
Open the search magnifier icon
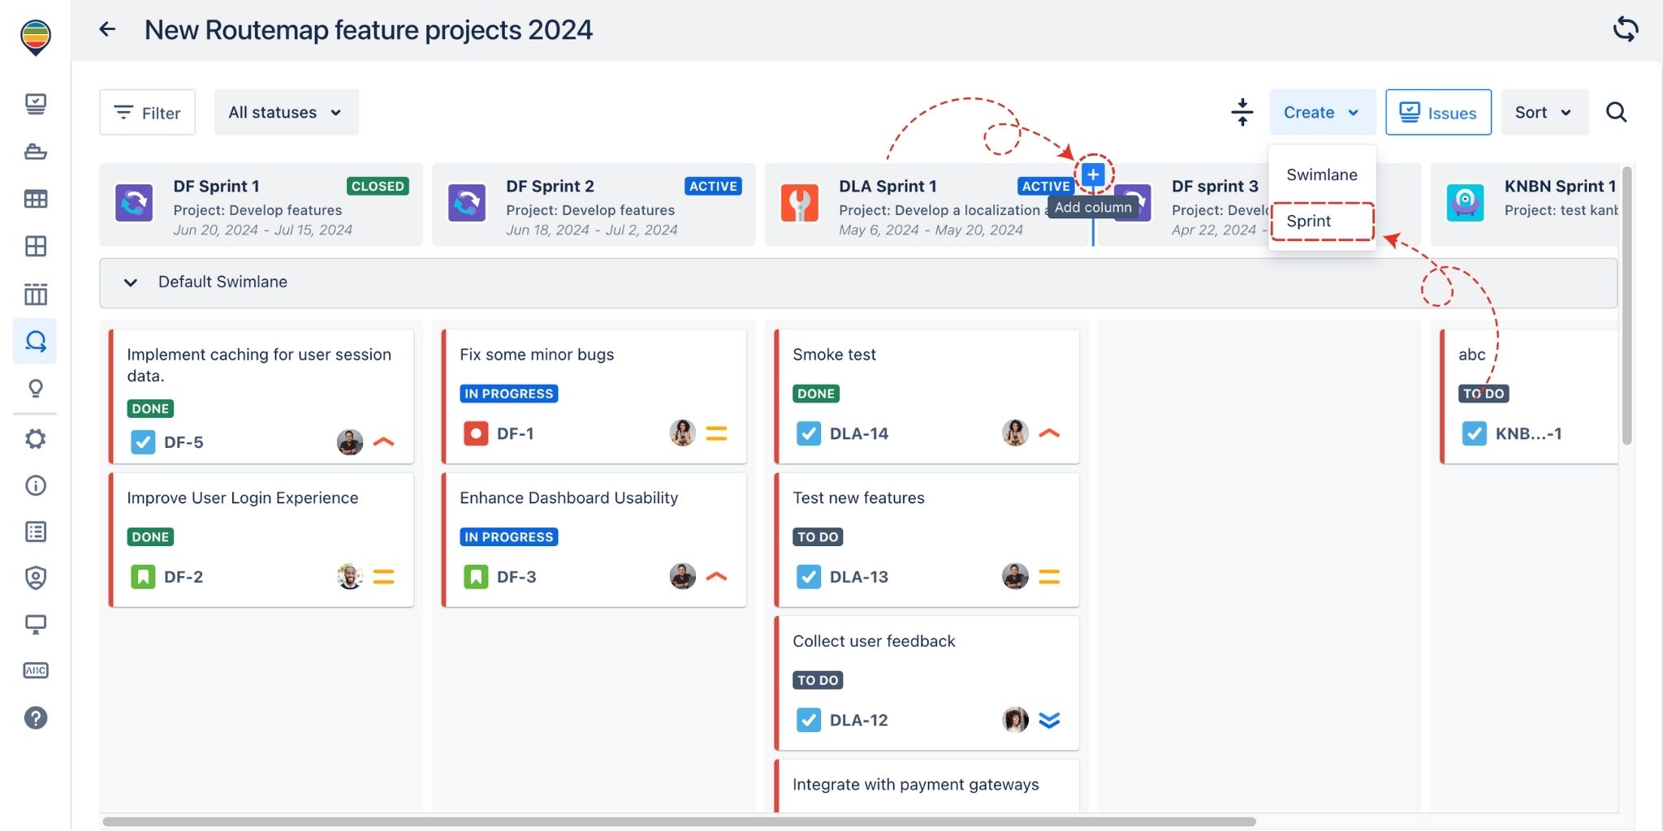(x=1616, y=112)
